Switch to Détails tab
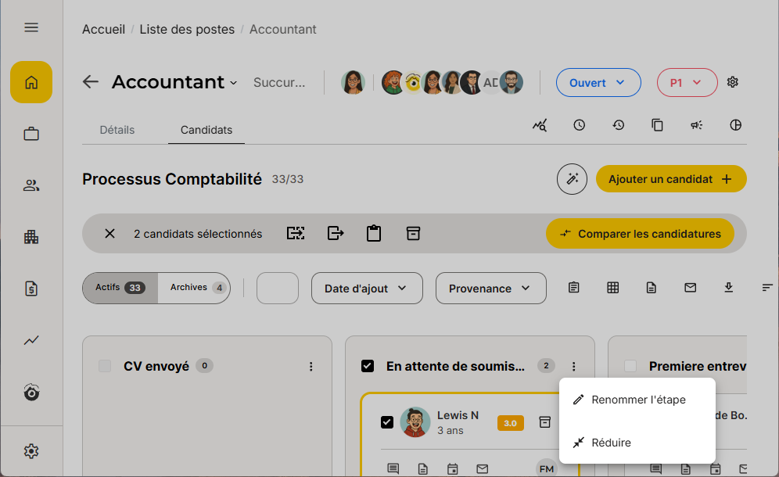Image resolution: width=779 pixels, height=477 pixels. click(x=117, y=130)
